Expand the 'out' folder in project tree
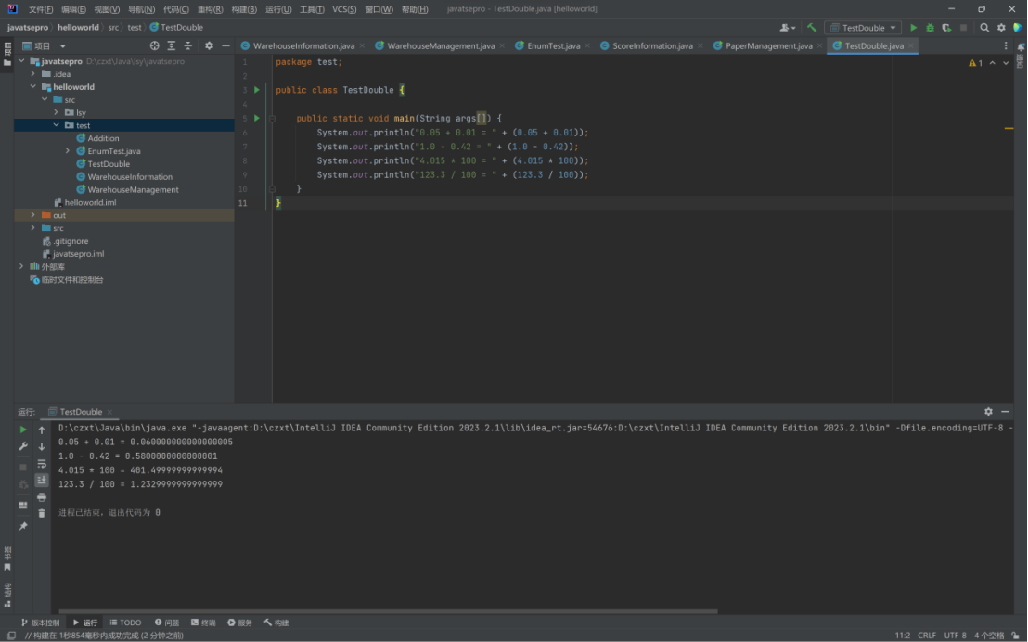This screenshot has width=1028, height=642. [x=33, y=215]
